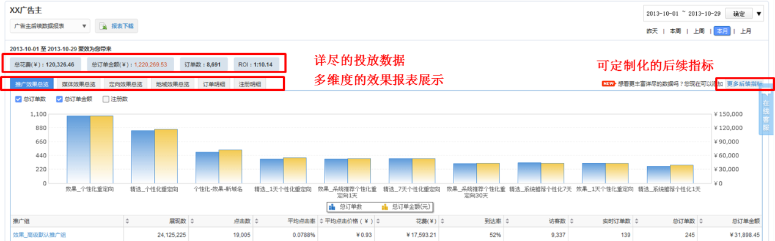This screenshot has width=775, height=241.
Task: Click sort arrows on 展现数 column
Action: 191,221
